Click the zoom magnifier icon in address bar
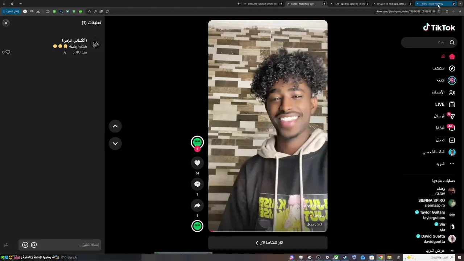 tap(95, 11)
